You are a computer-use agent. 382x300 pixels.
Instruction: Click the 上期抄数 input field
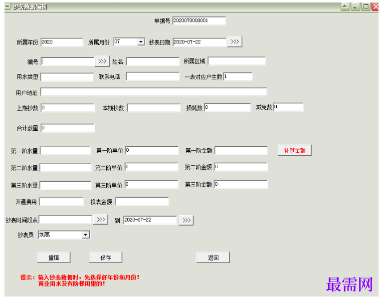point(67,108)
